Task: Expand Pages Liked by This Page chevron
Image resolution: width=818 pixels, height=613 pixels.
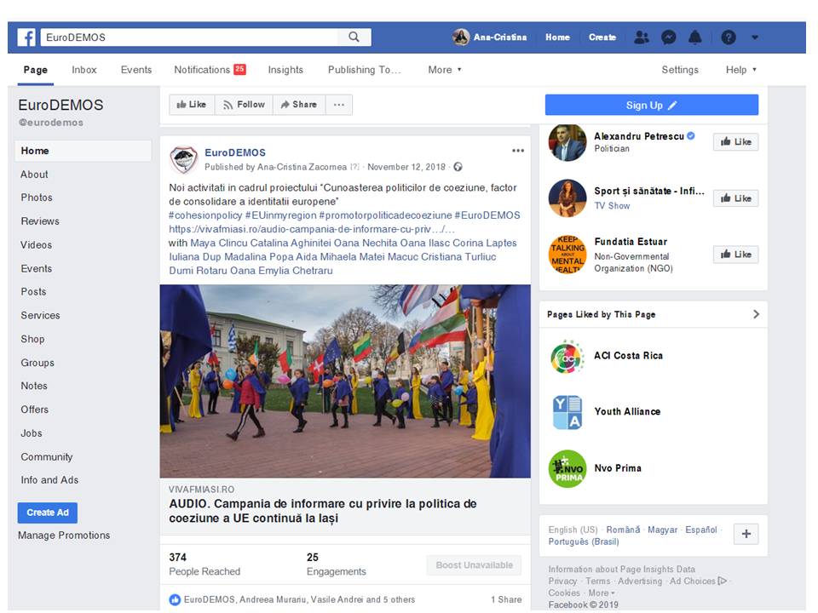Action: pos(756,314)
